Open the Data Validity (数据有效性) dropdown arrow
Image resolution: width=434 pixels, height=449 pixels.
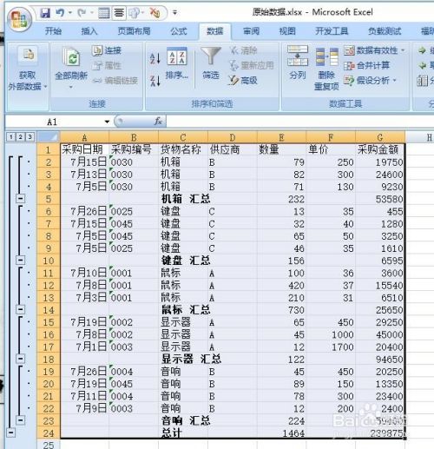(x=403, y=50)
